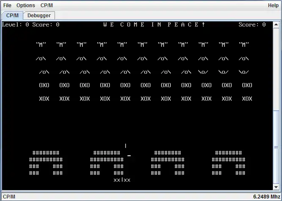Click the 'Level: 0' text
Viewport: 282px width, 201px height.
pyautogui.click(x=16, y=24)
